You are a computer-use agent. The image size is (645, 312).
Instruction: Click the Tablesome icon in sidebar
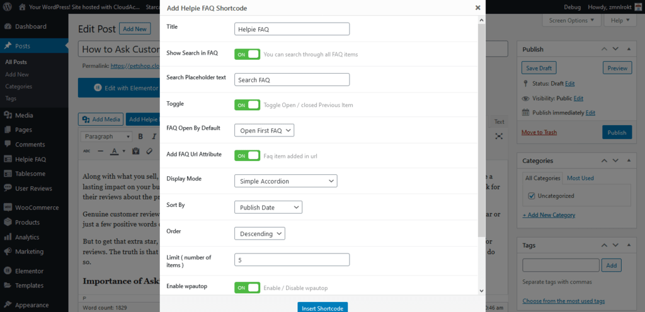(x=8, y=174)
